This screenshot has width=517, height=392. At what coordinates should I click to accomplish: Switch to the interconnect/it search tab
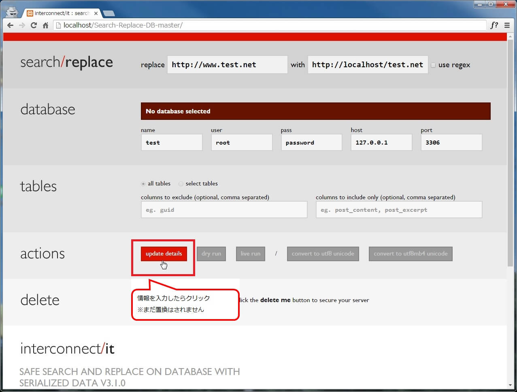coord(61,13)
